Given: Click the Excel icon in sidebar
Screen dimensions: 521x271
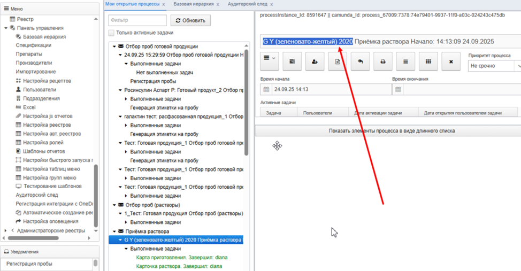Looking at the screenshot, I should [19, 107].
